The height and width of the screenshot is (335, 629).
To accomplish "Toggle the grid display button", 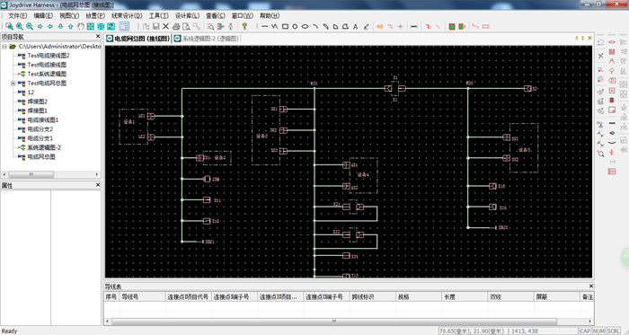I will 125,26.
